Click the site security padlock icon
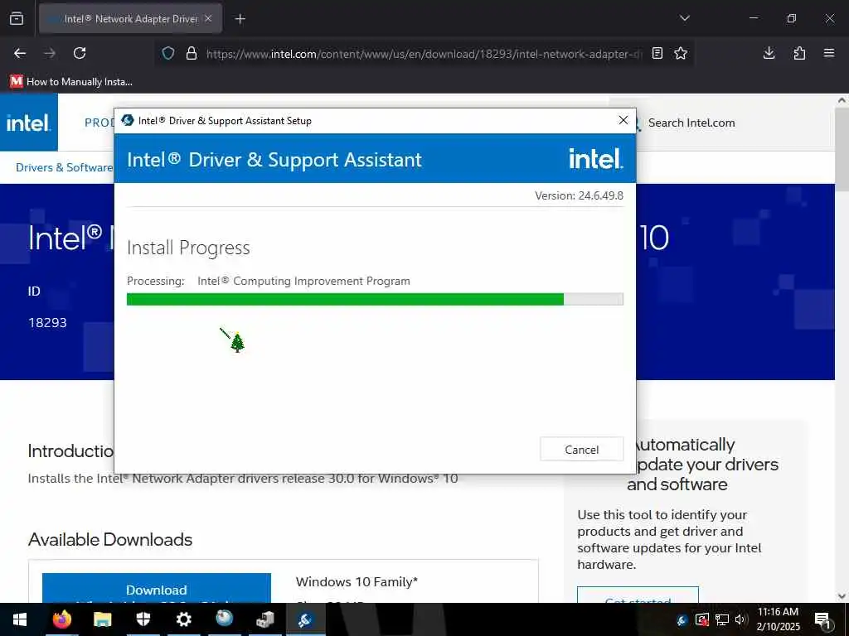Viewport: 849px width, 636px height. (192, 53)
